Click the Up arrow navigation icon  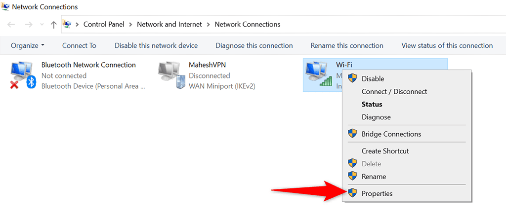click(x=54, y=25)
